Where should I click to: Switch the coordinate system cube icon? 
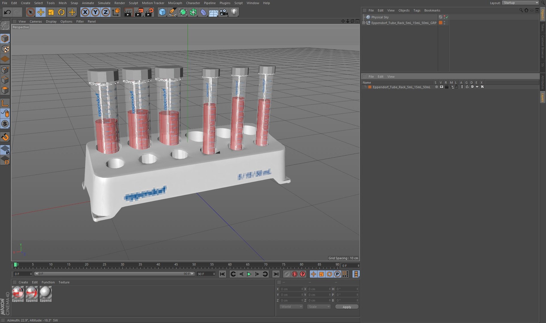[116, 12]
